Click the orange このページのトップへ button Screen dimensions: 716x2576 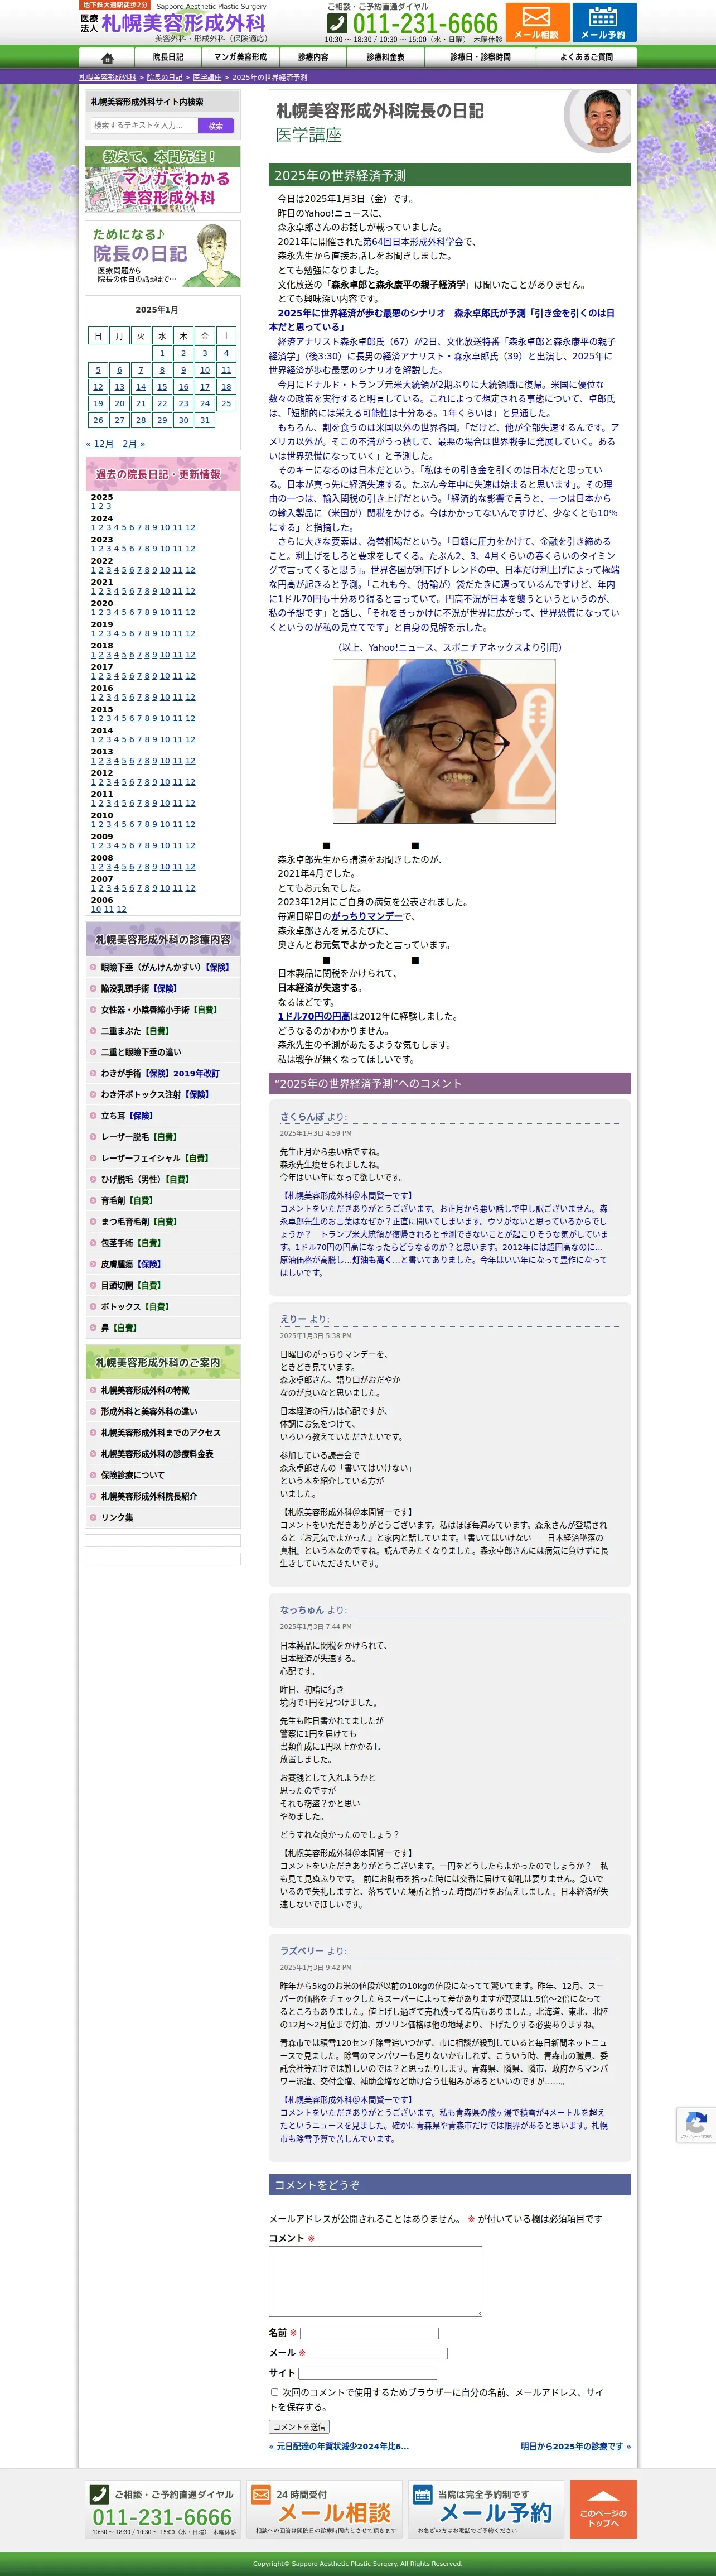pyautogui.click(x=603, y=2509)
